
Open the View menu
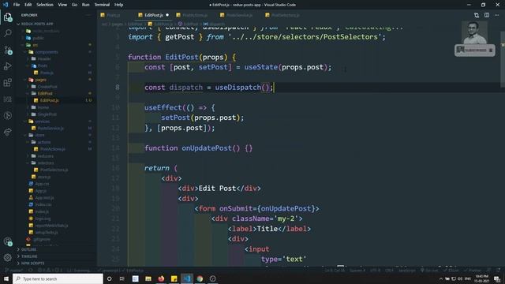click(62, 5)
